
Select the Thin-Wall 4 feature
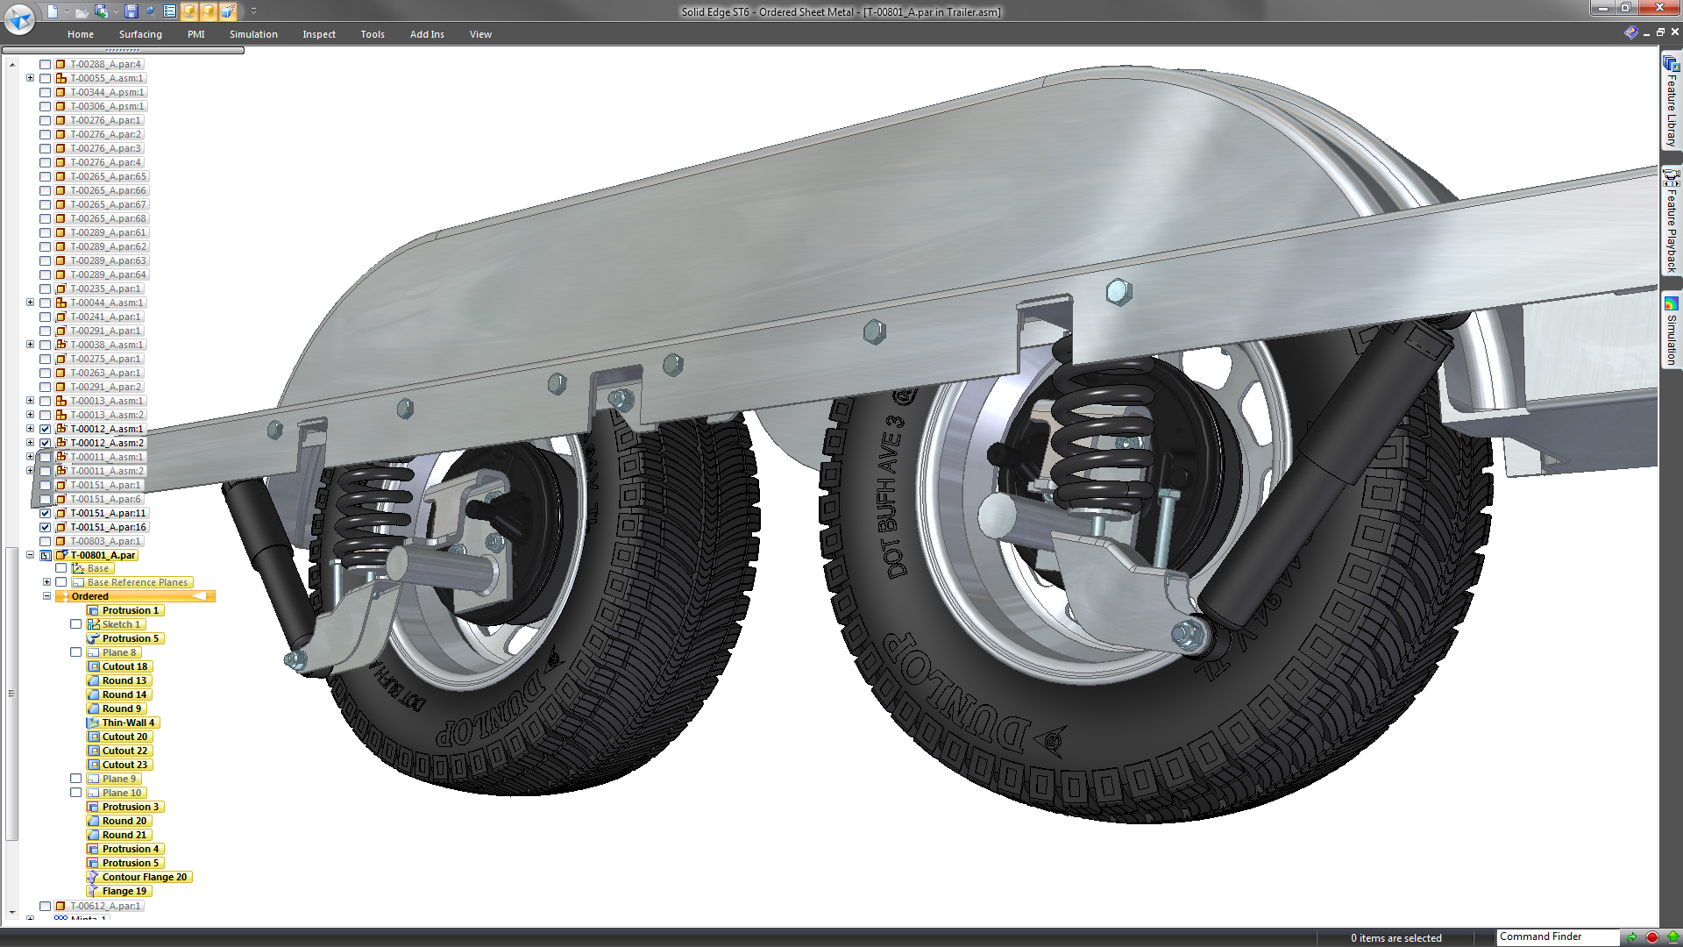pyautogui.click(x=123, y=723)
